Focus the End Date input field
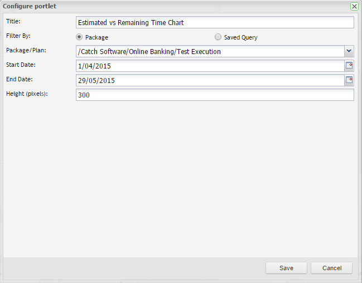The height and width of the screenshot is (283, 362). (x=210, y=81)
